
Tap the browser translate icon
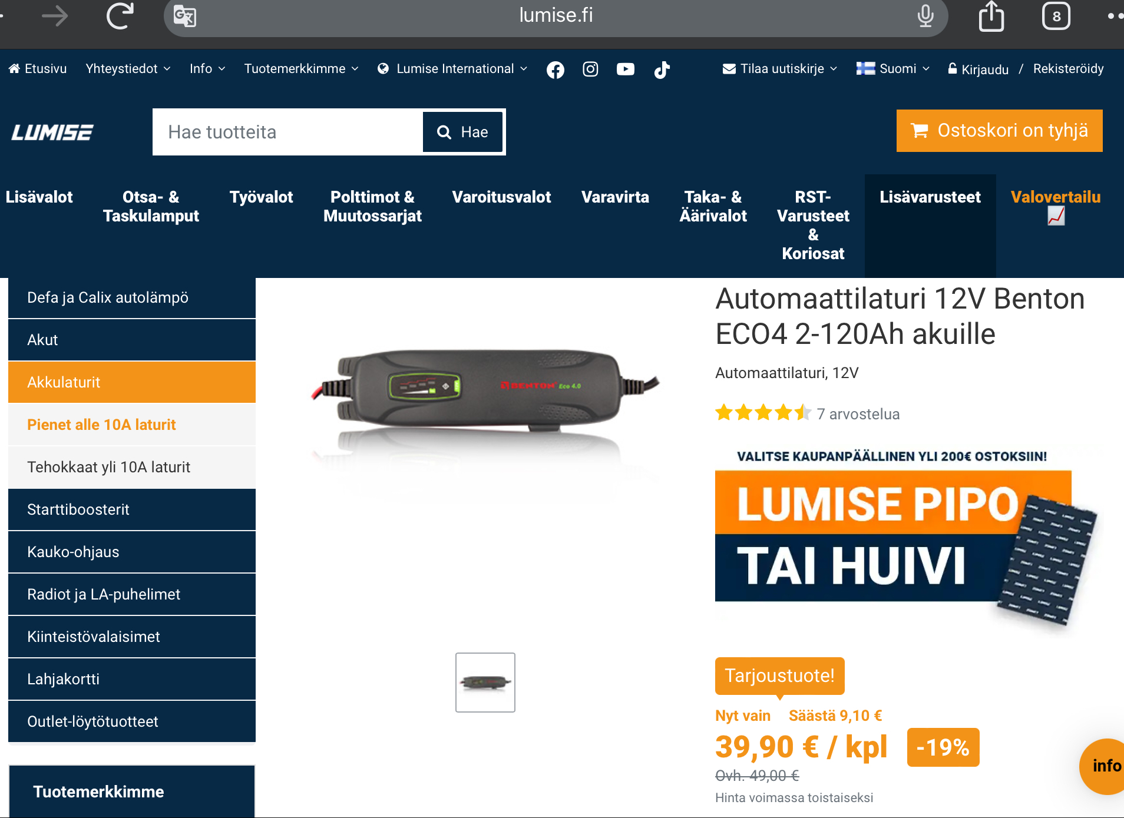pyautogui.click(x=185, y=16)
